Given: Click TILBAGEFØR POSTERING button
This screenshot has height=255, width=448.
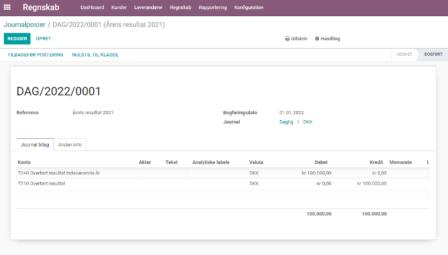Looking at the screenshot, I should coord(36,55).
